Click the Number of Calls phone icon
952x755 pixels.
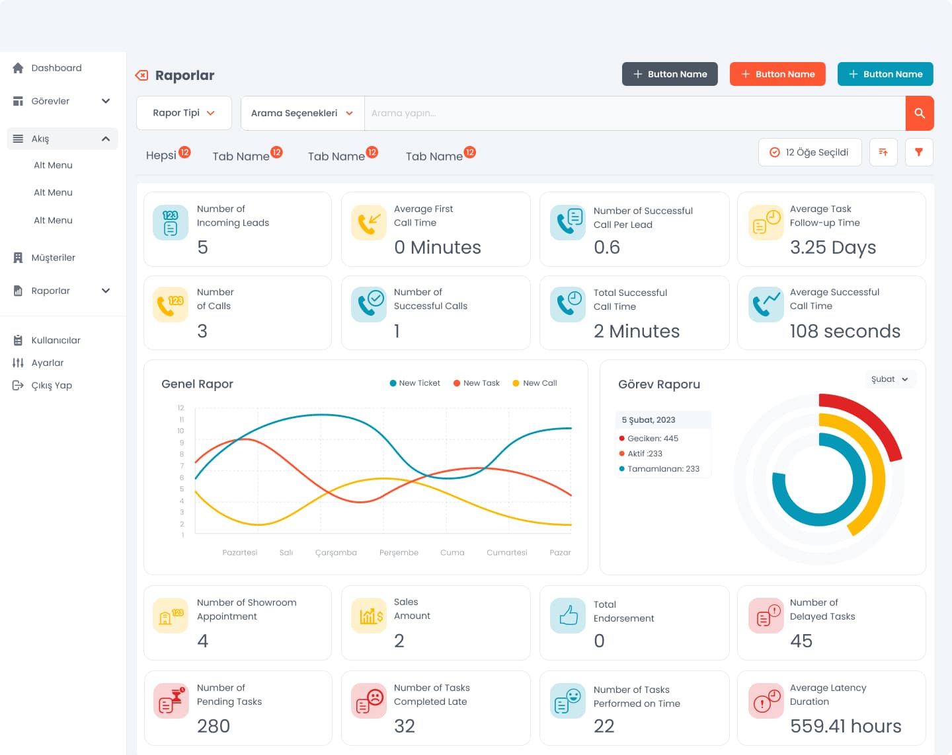(x=171, y=305)
